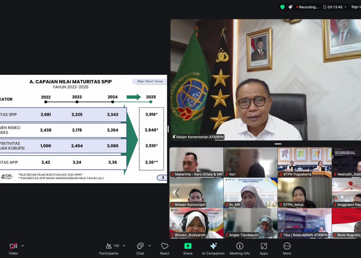Select the STPN Yogyakarta participant video tile

coord(304,163)
